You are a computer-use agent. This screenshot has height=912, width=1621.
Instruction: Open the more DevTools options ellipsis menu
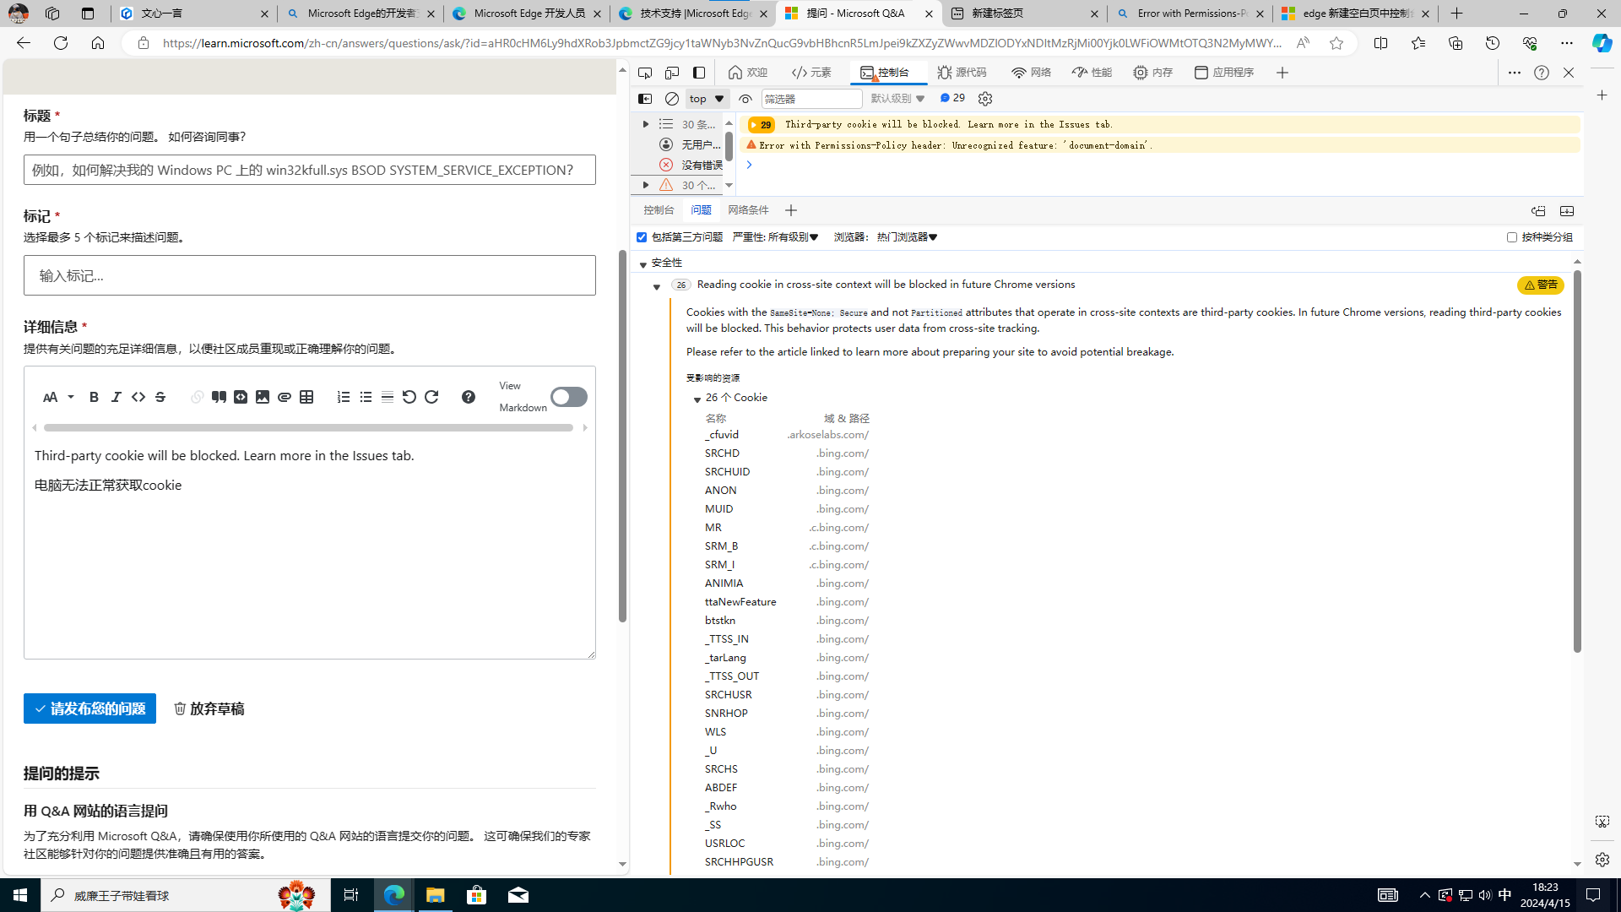(x=1515, y=73)
